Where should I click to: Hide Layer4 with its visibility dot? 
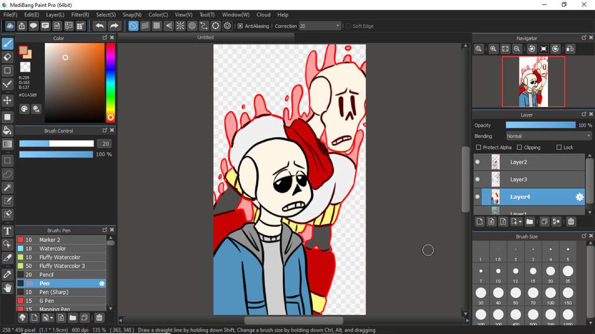click(x=478, y=197)
